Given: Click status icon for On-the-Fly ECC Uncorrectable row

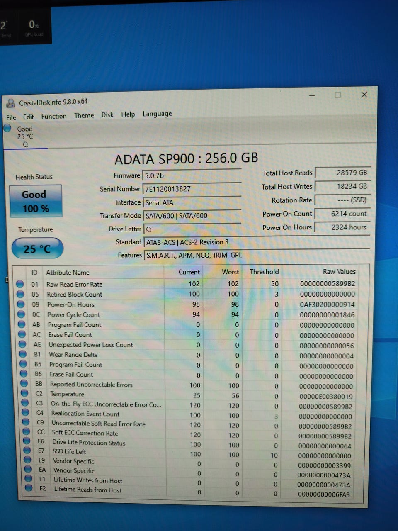Looking at the screenshot, I should coord(25,403).
